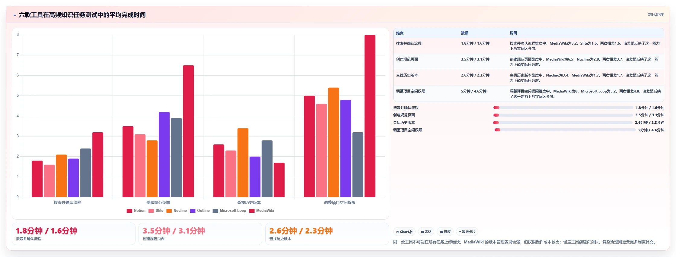Select the 搜索并确认流程 cell in the table
Image resolution: width=676 pixels, height=257 pixels.
[x=409, y=43]
